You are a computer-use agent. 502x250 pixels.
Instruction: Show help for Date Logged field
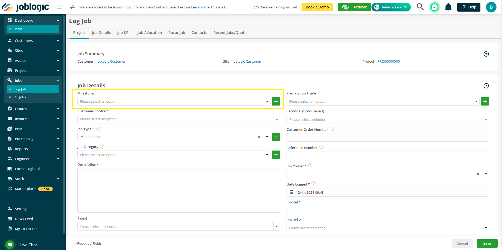(314, 183)
